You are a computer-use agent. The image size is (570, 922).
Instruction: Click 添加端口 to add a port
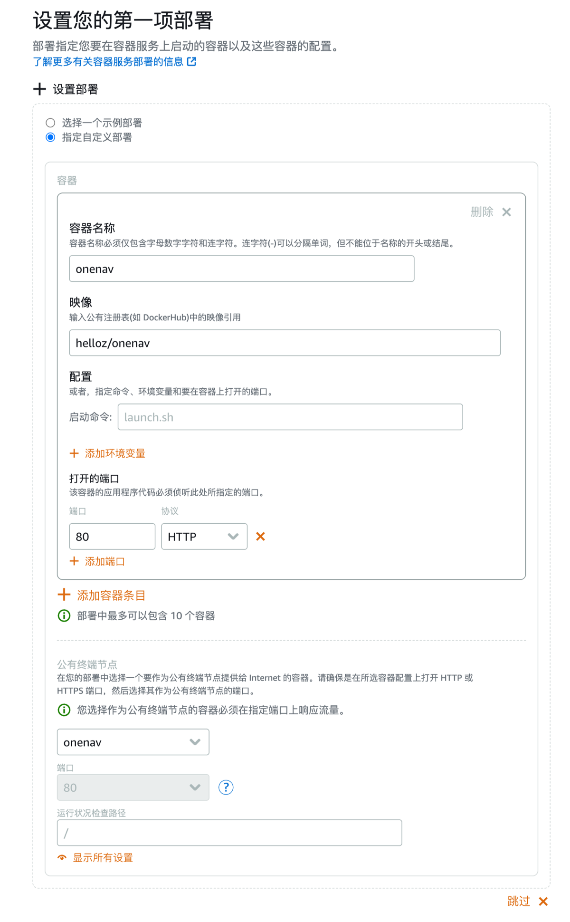click(104, 561)
